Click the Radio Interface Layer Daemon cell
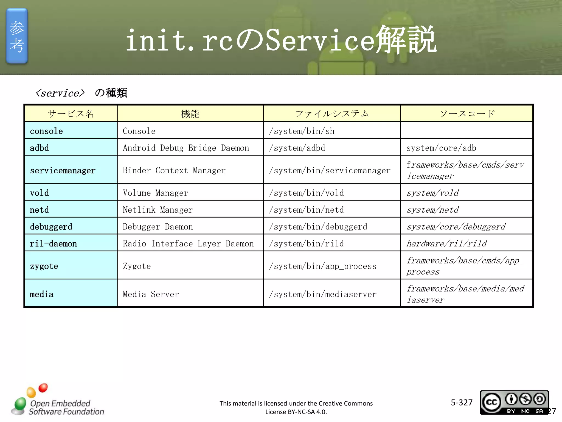 pyautogui.click(x=190, y=243)
